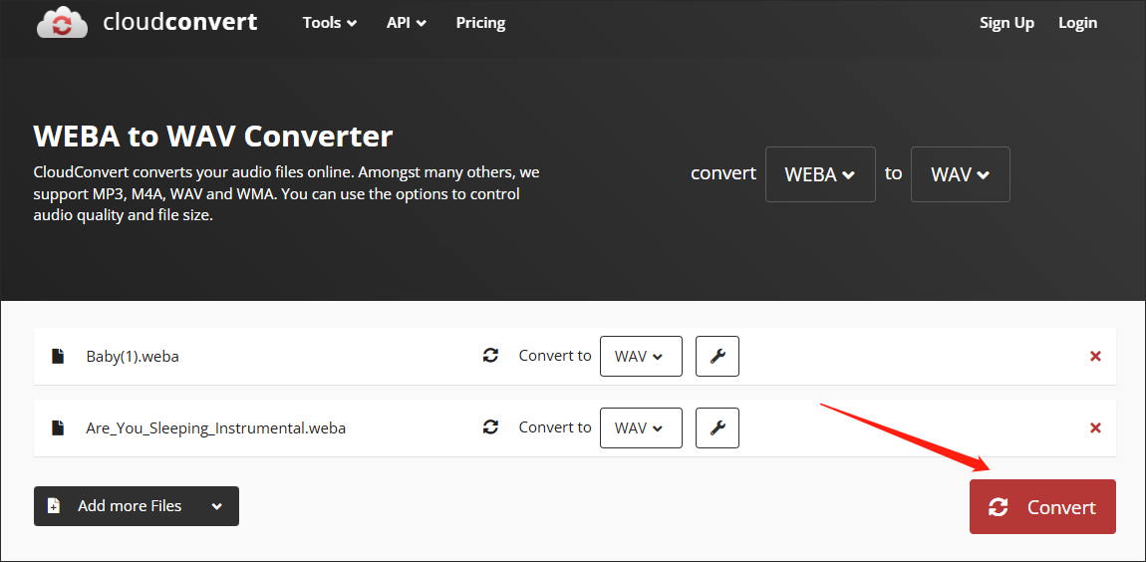Remove Are_You_Sleeping_Instrumental.weba with the red X

tap(1095, 427)
